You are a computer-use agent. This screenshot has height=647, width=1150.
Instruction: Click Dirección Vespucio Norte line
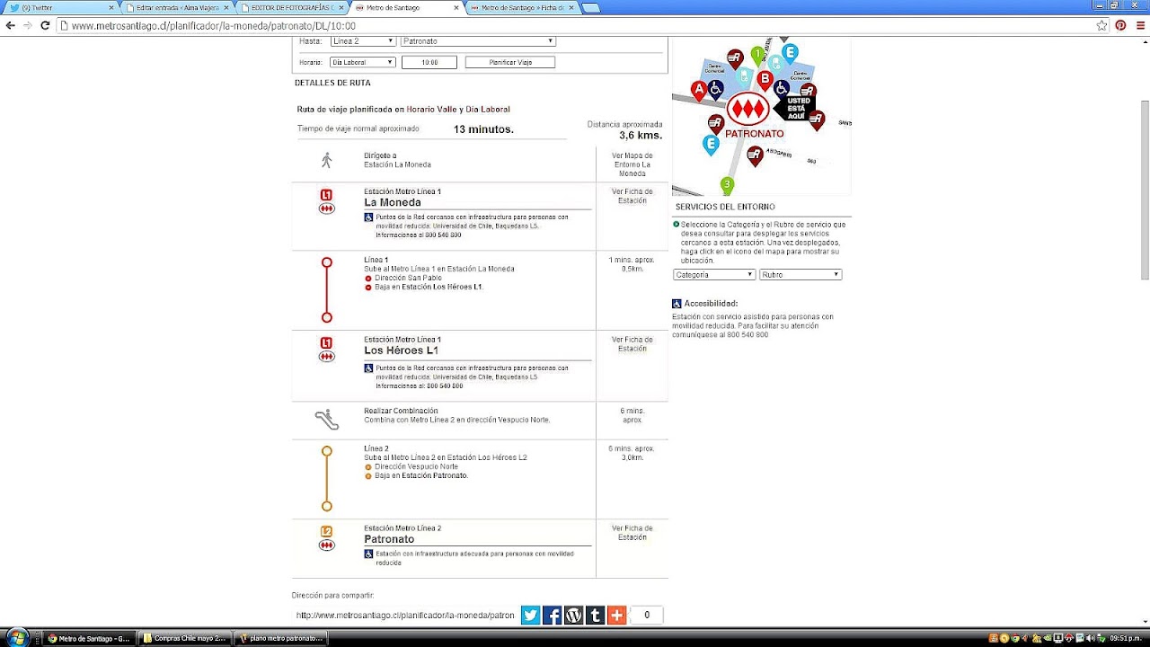pyautogui.click(x=416, y=466)
